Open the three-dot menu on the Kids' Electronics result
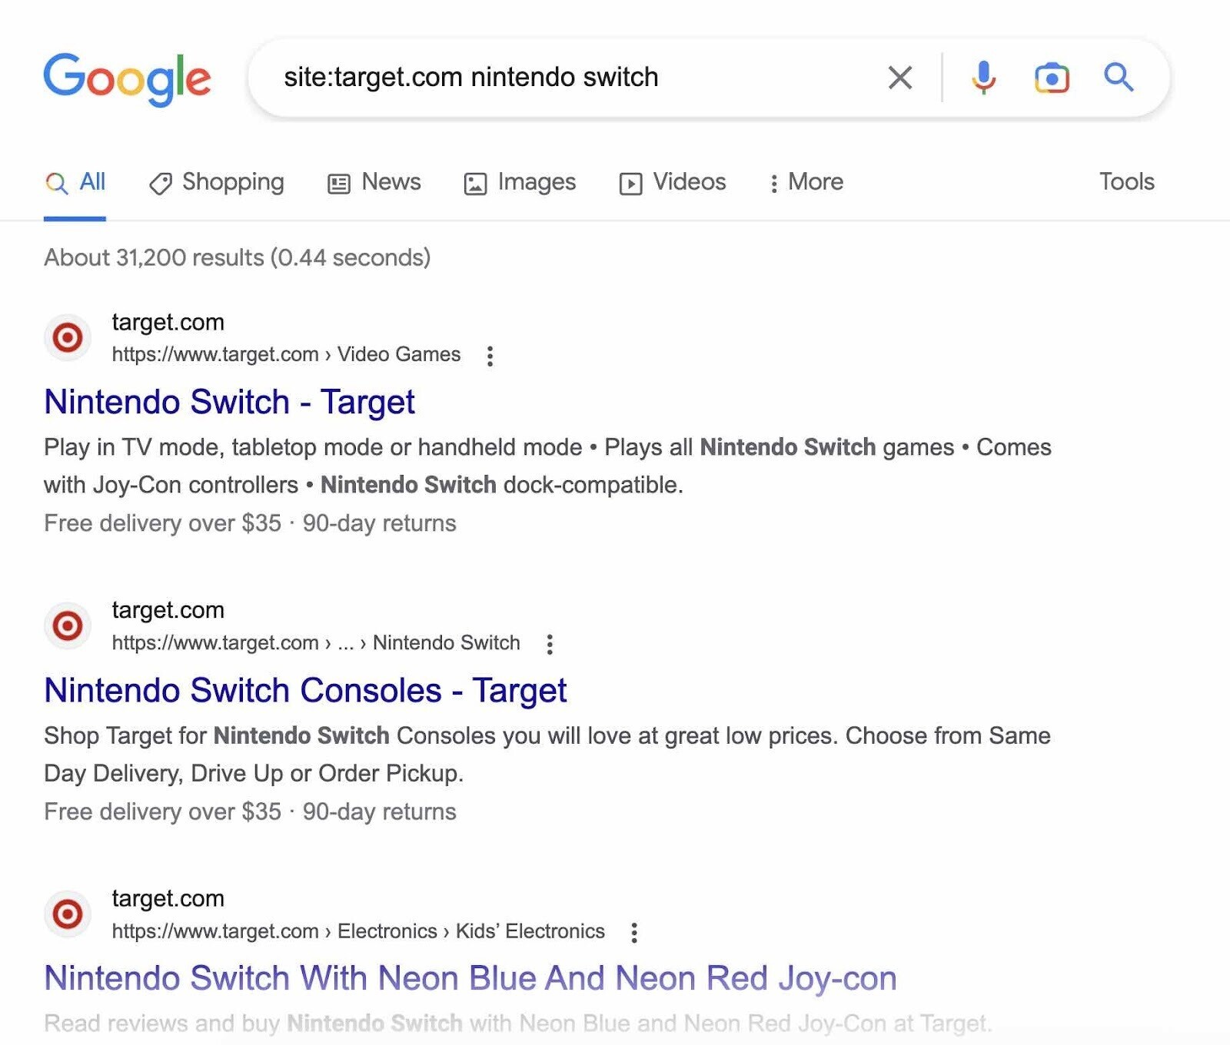The height and width of the screenshot is (1045, 1230). (x=634, y=932)
